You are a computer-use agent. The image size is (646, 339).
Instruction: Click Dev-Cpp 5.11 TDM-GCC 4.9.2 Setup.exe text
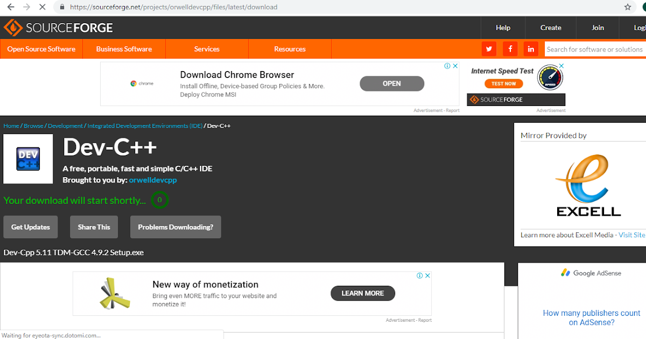(x=73, y=252)
